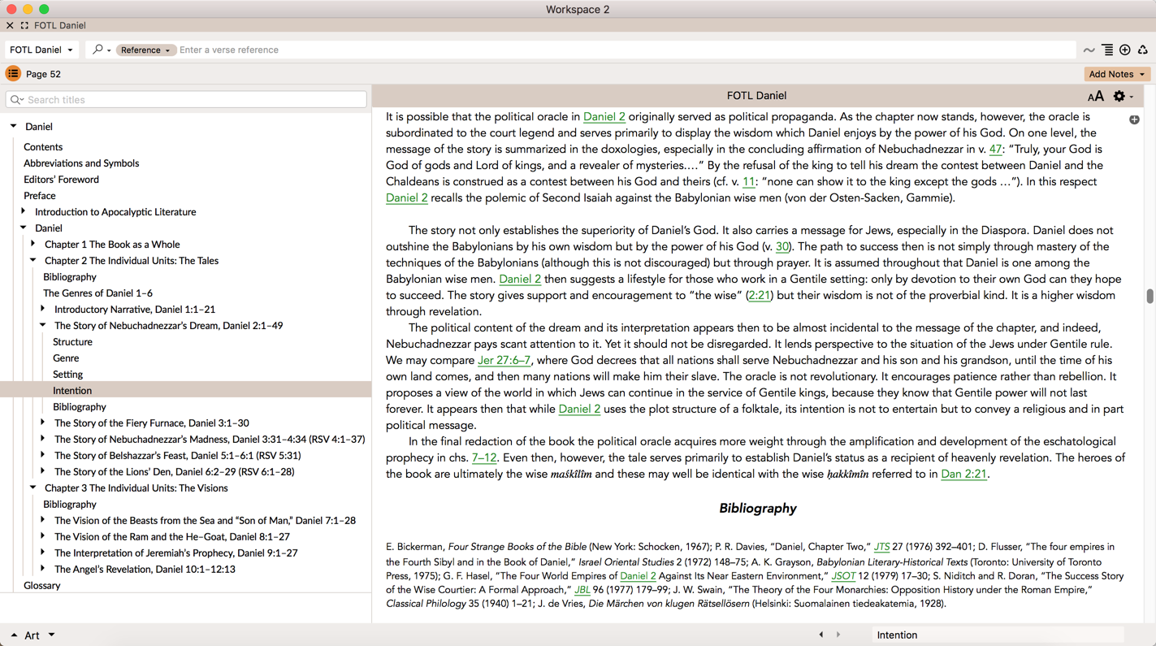Select Genre in the contents tree
The width and height of the screenshot is (1156, 646).
point(66,358)
